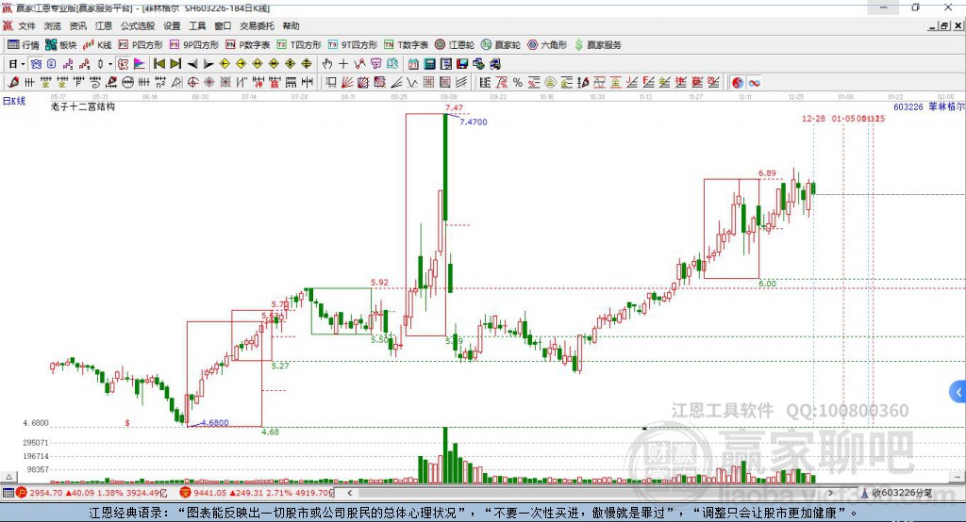Open the T数字表 tool

point(406,45)
